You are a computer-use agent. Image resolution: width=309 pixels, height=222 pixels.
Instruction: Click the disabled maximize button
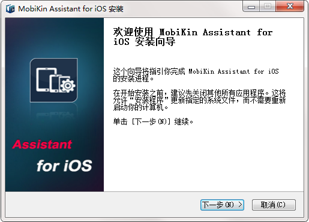(268, 7)
